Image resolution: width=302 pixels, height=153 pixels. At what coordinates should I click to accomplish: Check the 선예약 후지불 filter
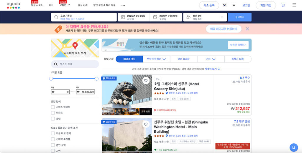(53, 139)
